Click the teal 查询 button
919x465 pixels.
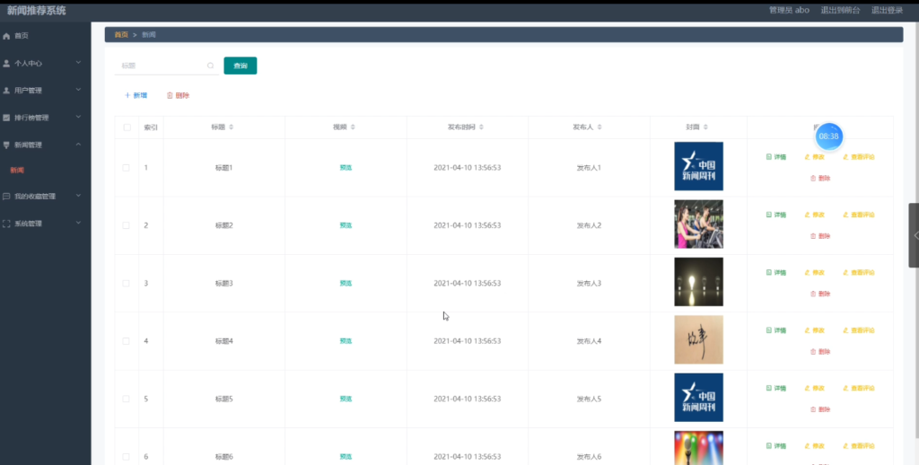coord(241,66)
